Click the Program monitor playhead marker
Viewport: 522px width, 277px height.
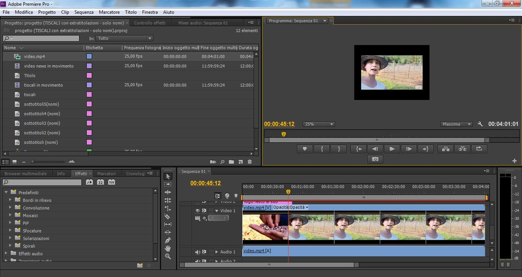point(284,134)
